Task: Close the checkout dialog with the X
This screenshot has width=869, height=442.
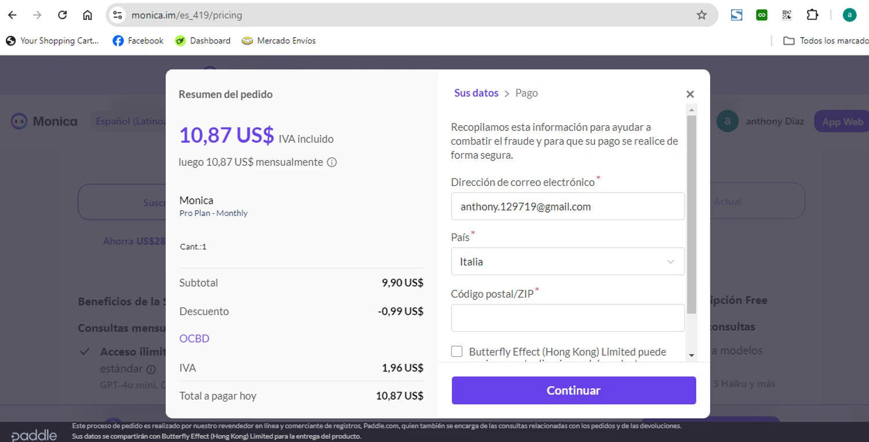Action: coord(690,94)
